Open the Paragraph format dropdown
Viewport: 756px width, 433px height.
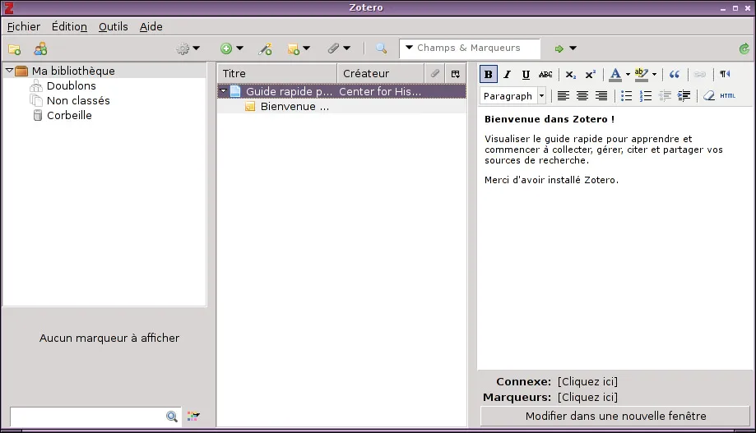pyautogui.click(x=513, y=96)
